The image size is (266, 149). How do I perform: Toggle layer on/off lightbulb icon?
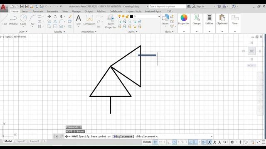click(119, 17)
